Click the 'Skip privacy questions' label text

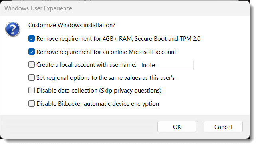[x=130, y=91]
